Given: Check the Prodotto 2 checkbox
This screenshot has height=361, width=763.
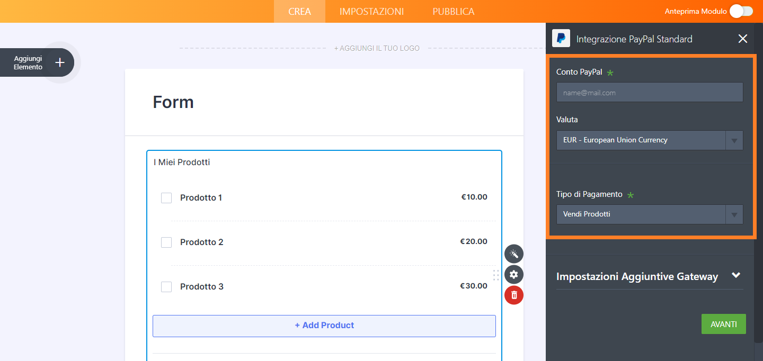Looking at the screenshot, I should click(x=166, y=242).
